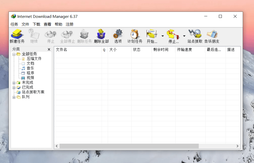Open the 查看 menu

pyautogui.click(x=47, y=24)
